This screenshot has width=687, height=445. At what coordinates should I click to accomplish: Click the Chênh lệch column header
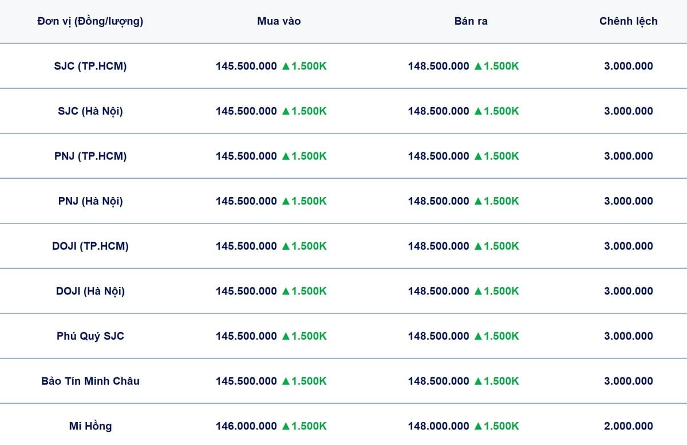pos(629,21)
